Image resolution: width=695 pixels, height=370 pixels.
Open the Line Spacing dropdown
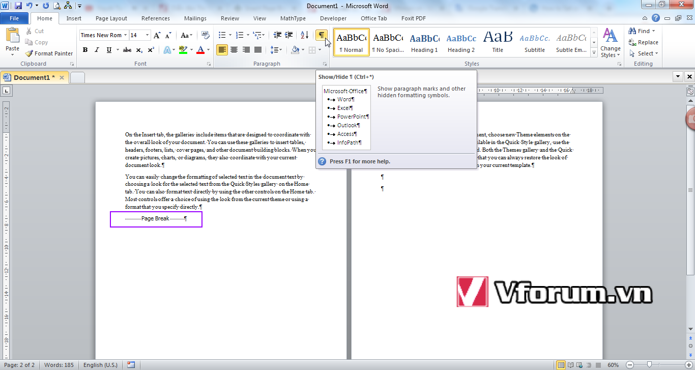(276, 50)
